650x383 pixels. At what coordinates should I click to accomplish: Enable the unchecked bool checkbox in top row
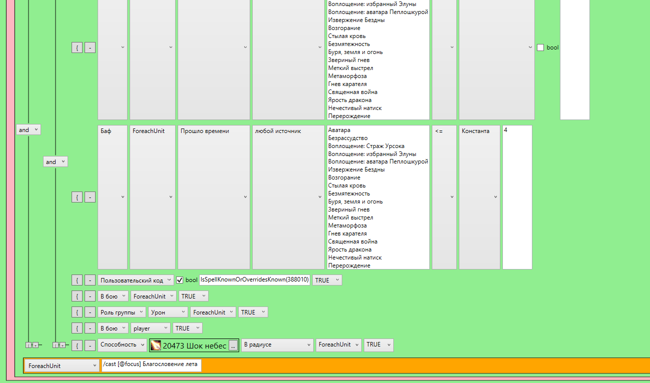[540, 47]
